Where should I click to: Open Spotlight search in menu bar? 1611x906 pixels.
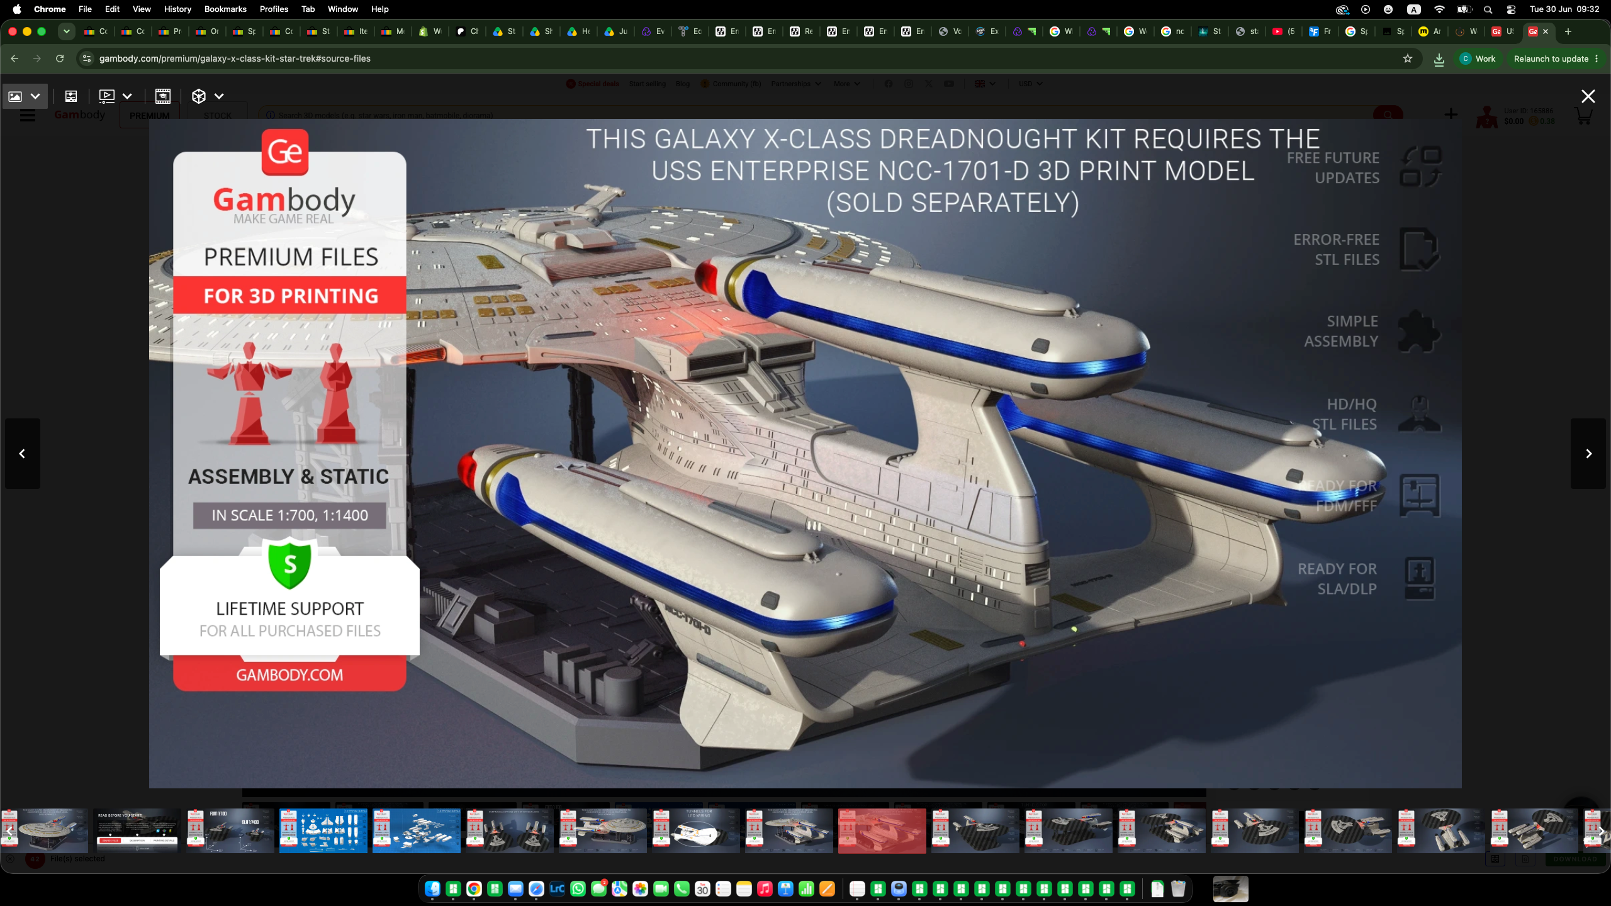(1488, 9)
